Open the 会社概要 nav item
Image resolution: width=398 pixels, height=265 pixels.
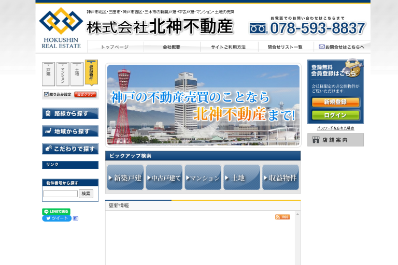tap(172, 47)
